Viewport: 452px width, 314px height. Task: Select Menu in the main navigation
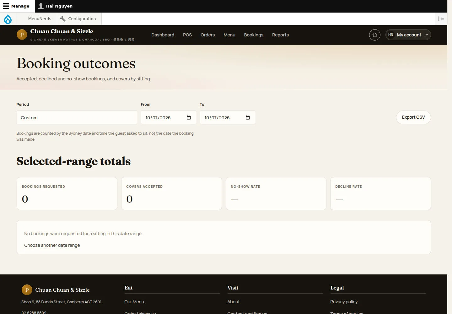pyautogui.click(x=229, y=35)
